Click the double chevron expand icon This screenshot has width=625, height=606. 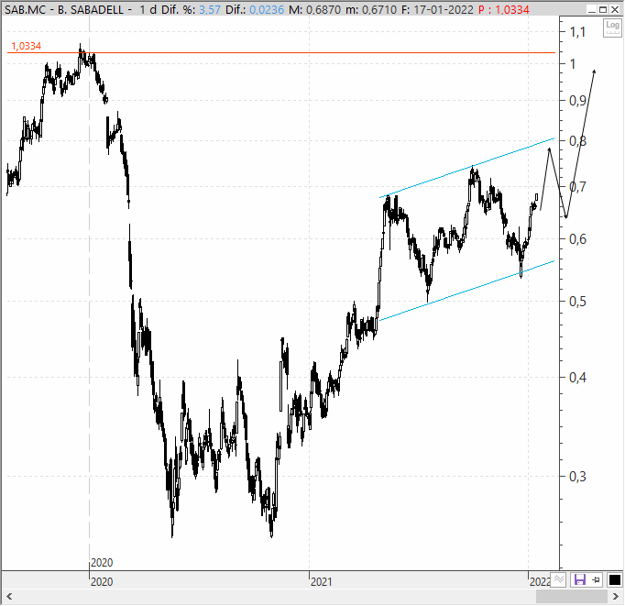pyautogui.click(x=559, y=579)
